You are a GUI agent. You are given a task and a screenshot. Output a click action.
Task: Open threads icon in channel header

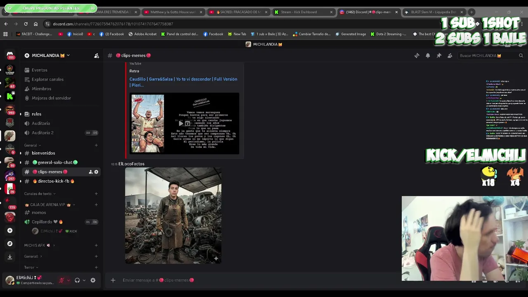click(x=417, y=55)
